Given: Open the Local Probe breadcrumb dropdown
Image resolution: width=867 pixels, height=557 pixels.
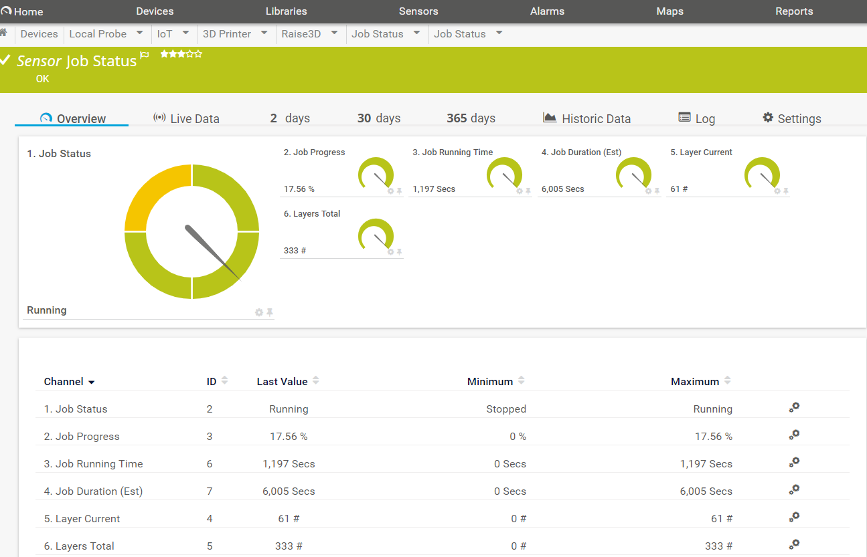Looking at the screenshot, I should coord(140,33).
